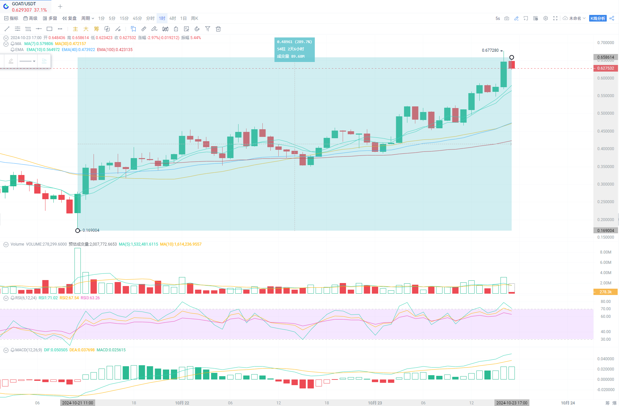
Task: Select the Fibonacci levels drawing tool
Action: click(x=28, y=29)
